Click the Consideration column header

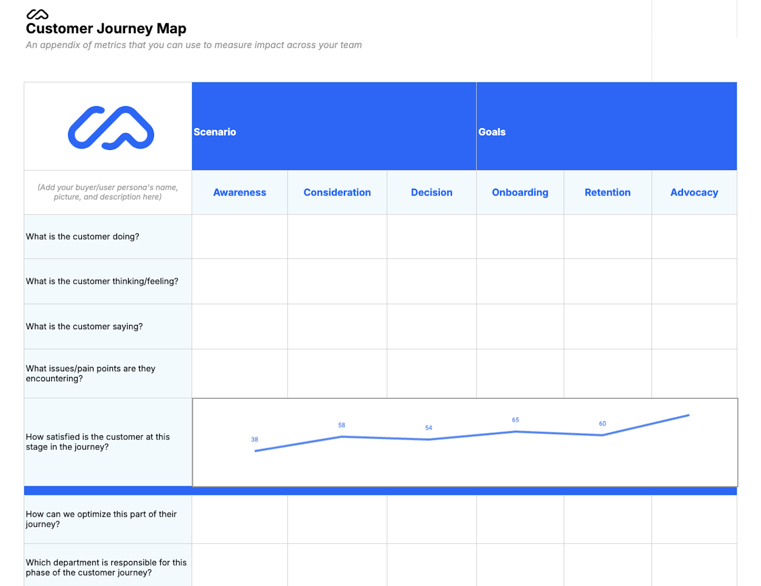[337, 192]
